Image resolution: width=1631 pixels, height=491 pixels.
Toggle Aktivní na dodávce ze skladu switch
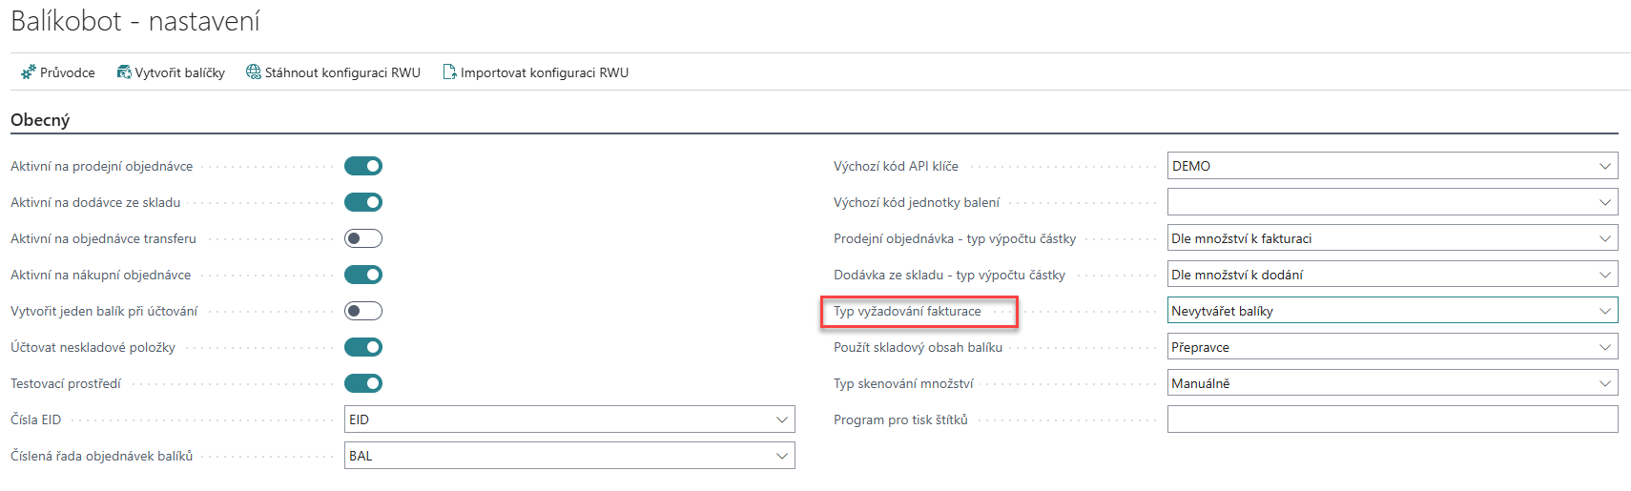click(x=363, y=202)
